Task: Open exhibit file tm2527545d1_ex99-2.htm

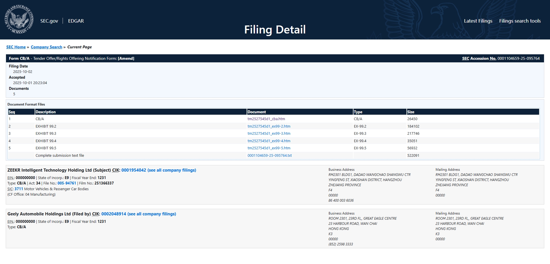Action: (x=269, y=126)
